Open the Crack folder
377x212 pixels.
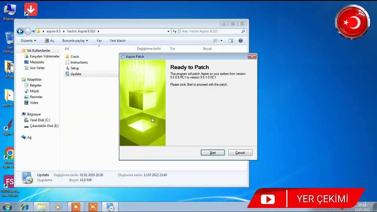tap(75, 57)
